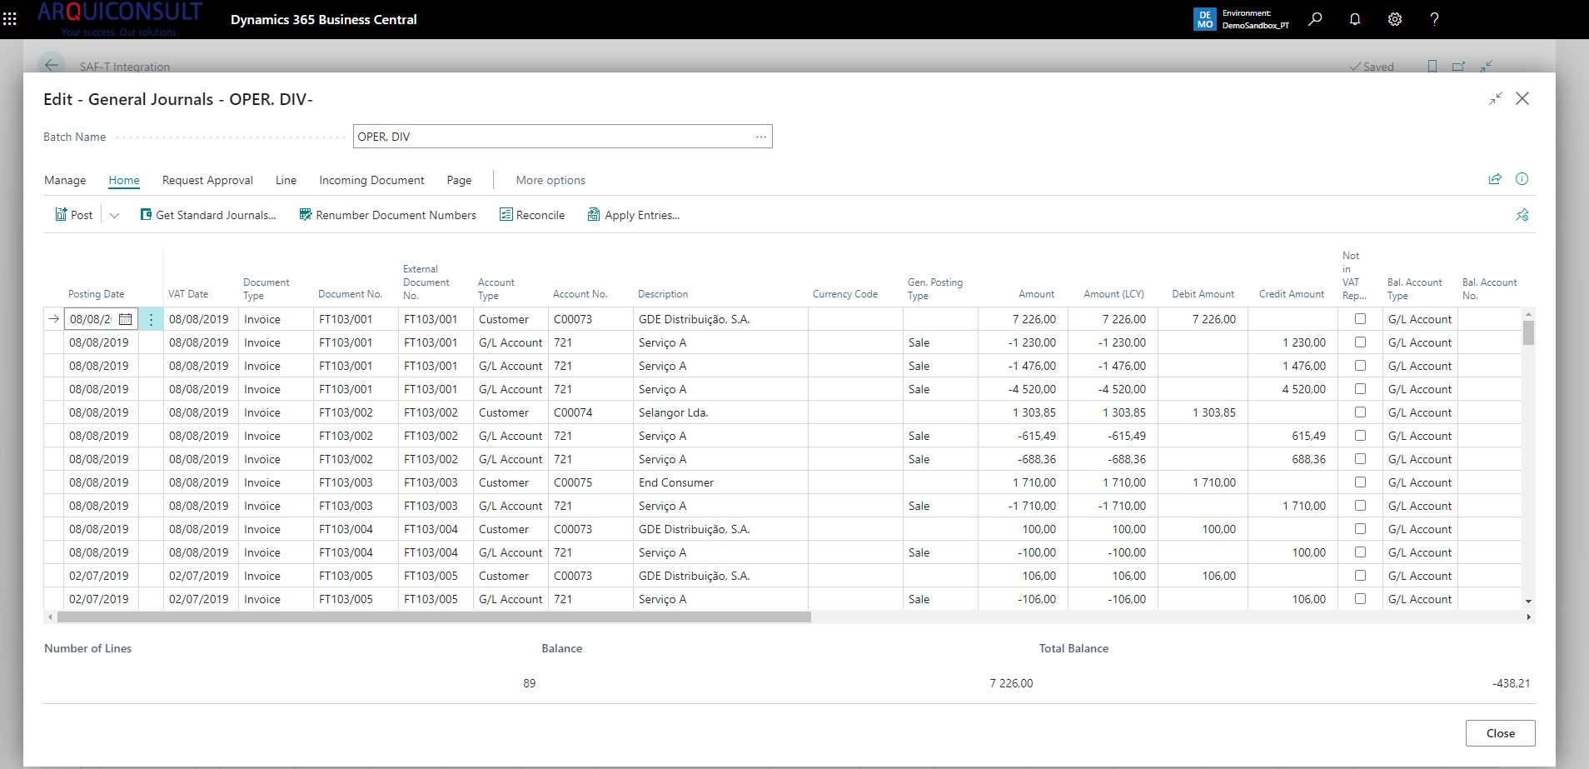Open Batch Name lookup ellipsis

pos(760,137)
